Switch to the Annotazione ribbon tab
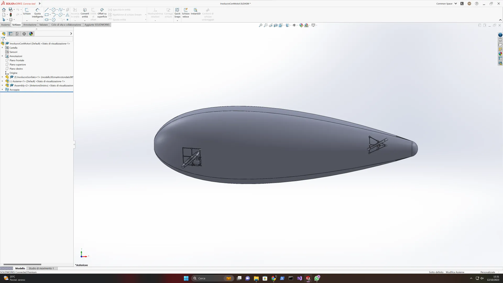 pyautogui.click(x=30, y=25)
